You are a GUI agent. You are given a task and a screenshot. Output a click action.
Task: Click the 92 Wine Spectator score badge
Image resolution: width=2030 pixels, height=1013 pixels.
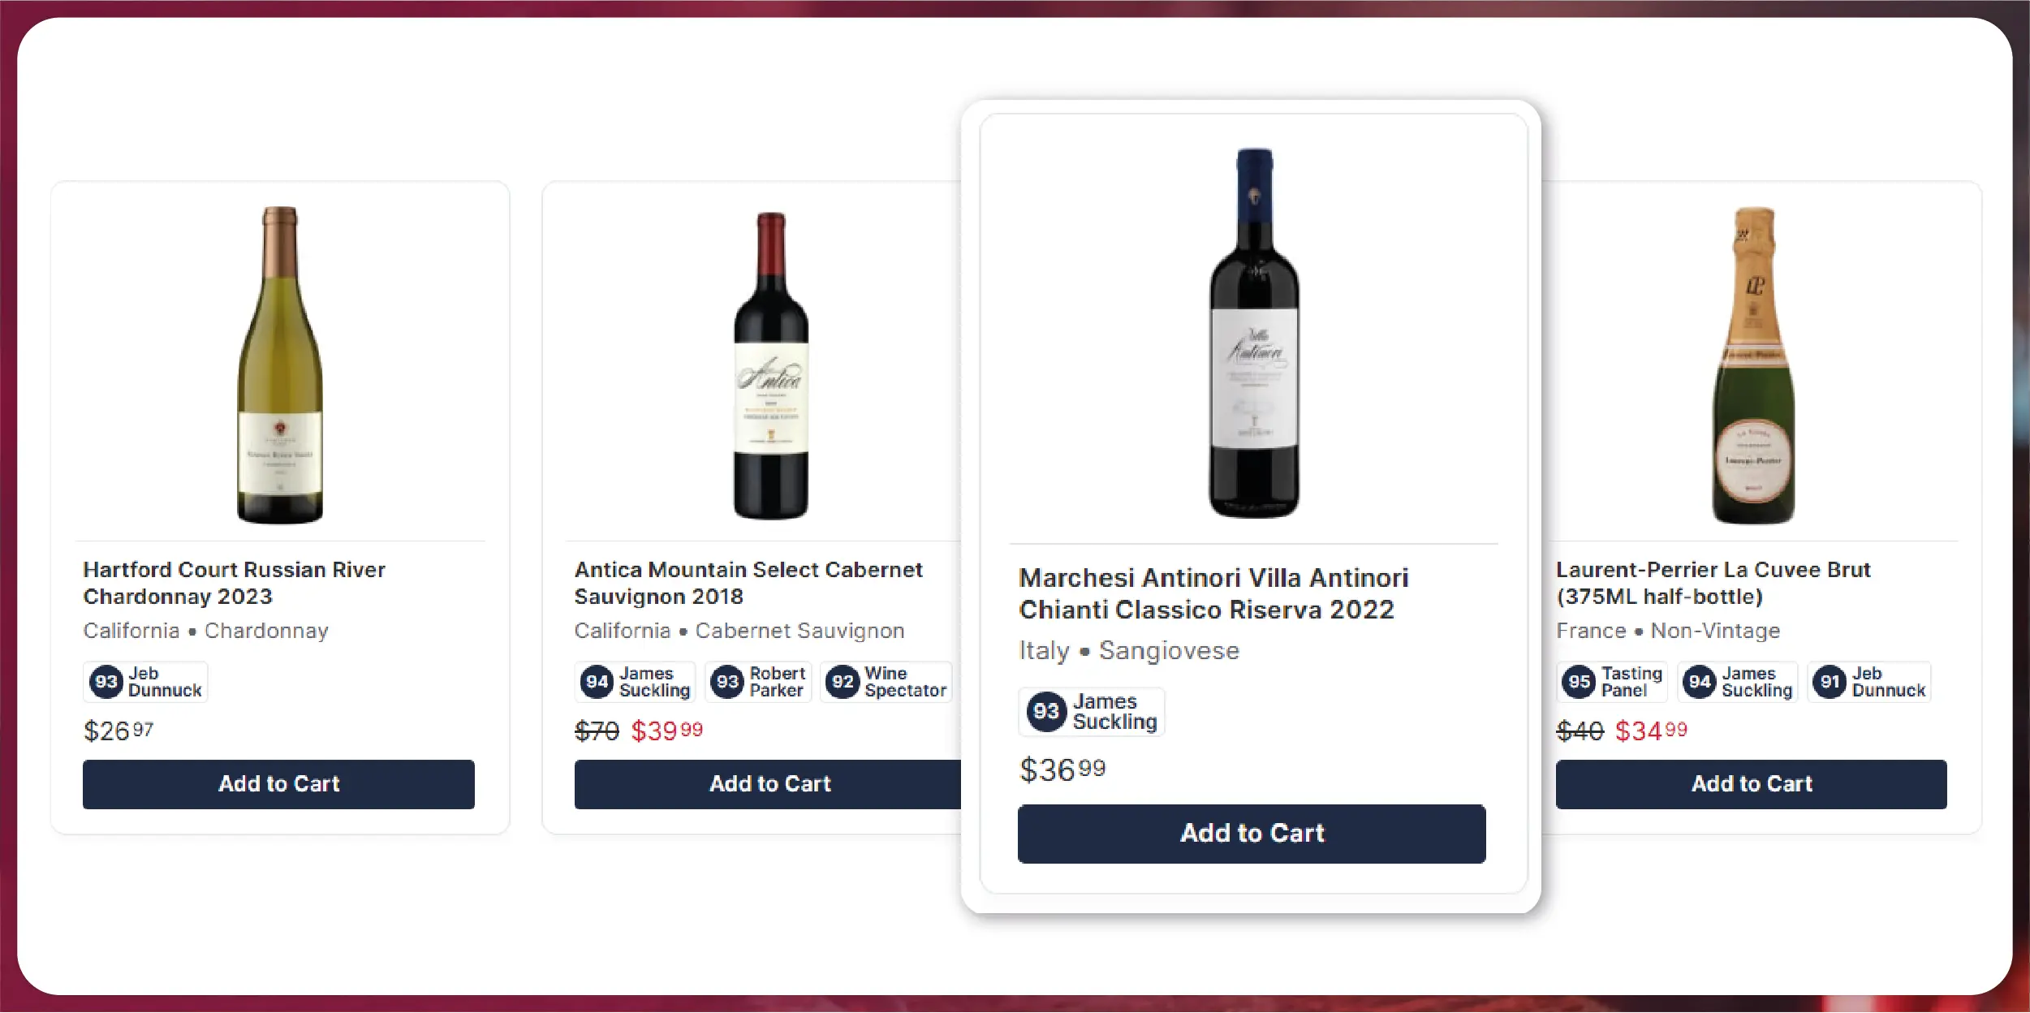886,682
